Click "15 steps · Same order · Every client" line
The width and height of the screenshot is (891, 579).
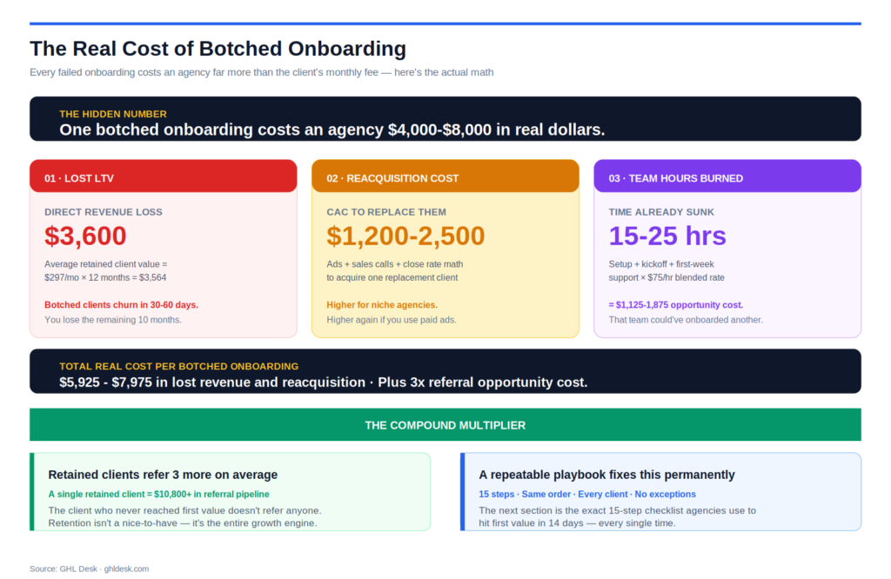point(587,494)
